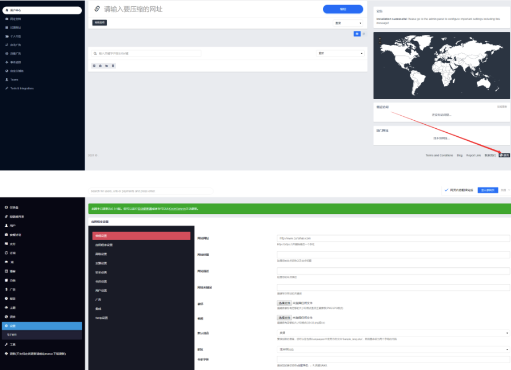Focus the admin 'Search for users, urls' field

[150, 191]
